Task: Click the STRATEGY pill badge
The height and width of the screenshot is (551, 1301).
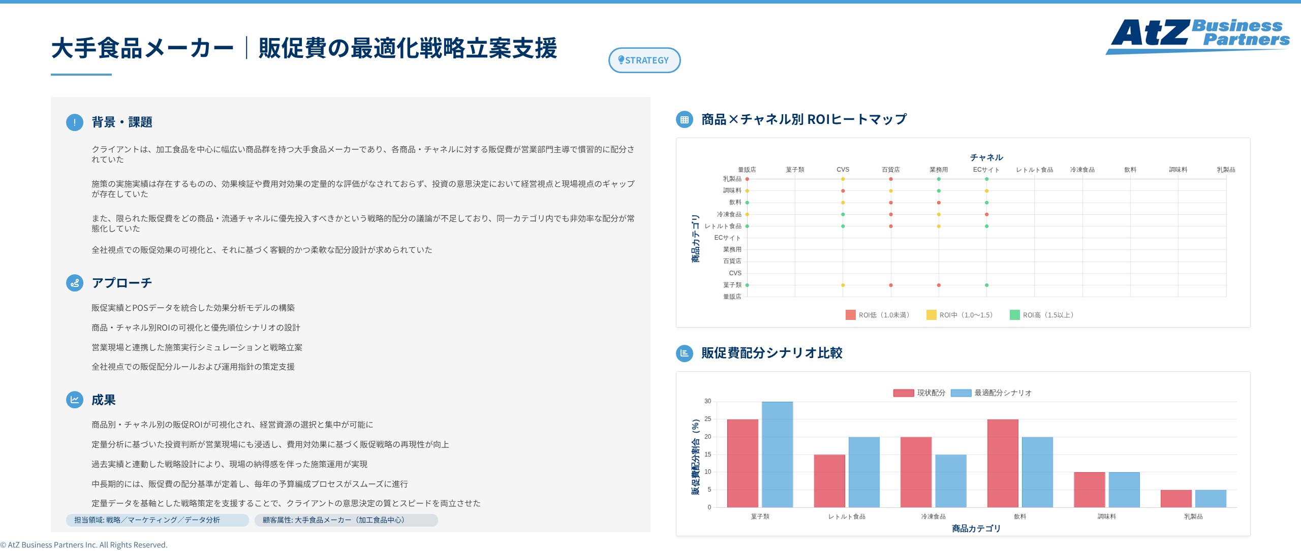Action: point(644,60)
